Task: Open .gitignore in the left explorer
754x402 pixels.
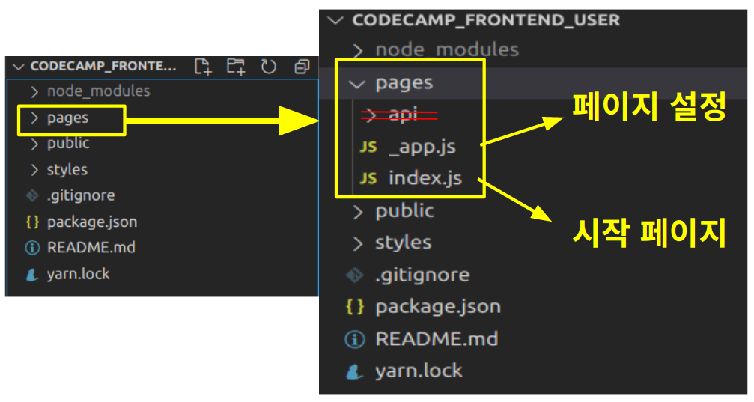Action: coord(81,195)
